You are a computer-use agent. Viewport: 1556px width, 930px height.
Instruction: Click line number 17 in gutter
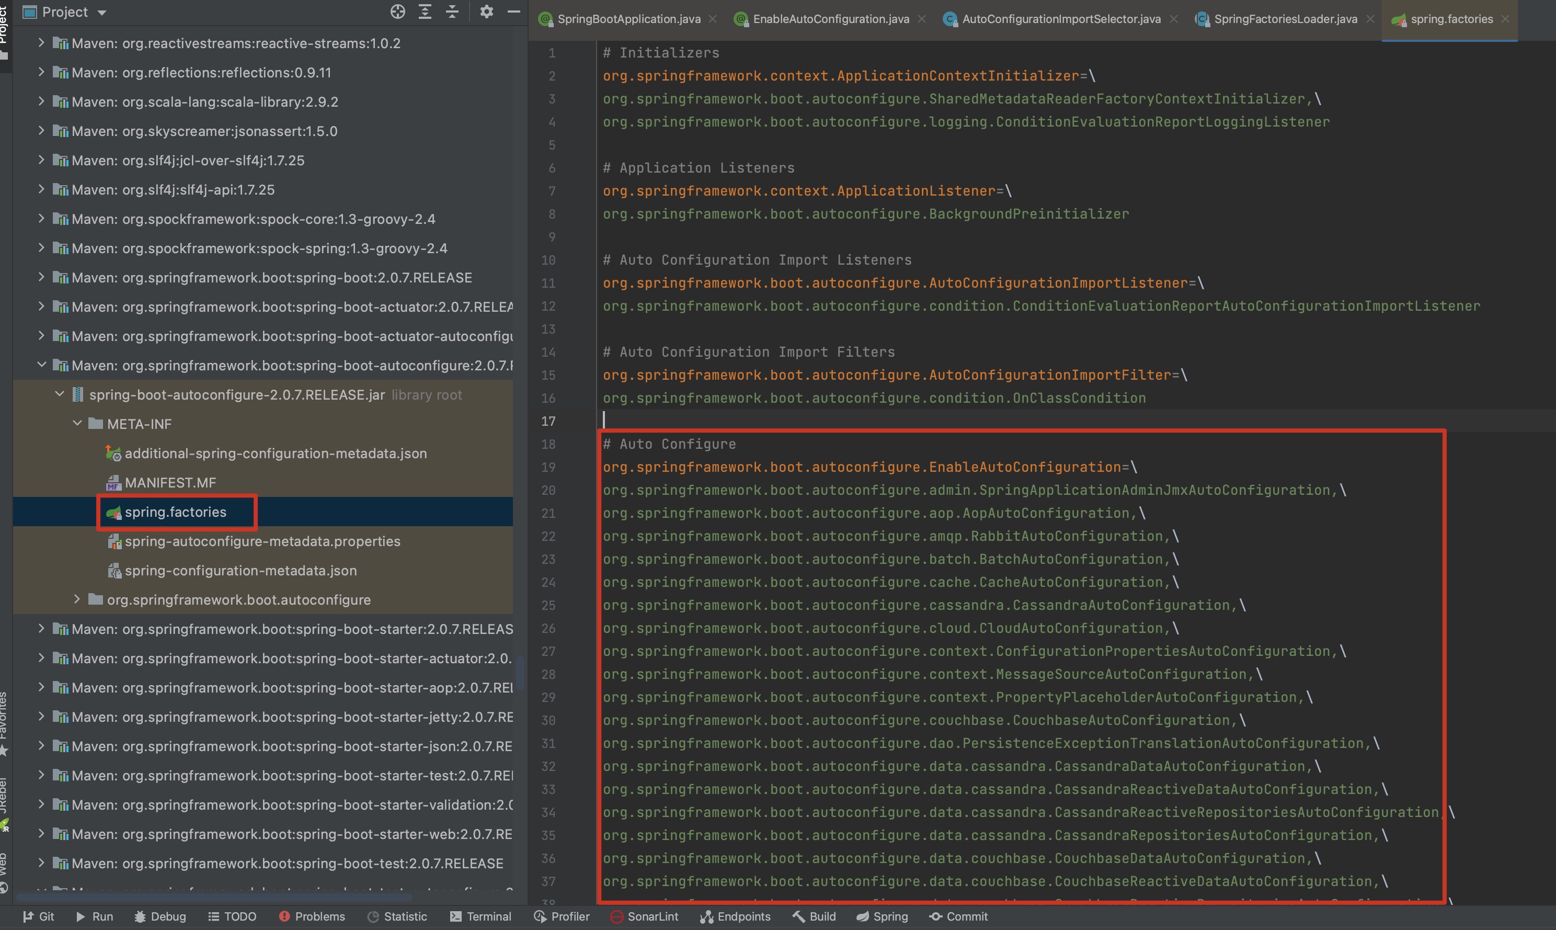[x=548, y=421]
